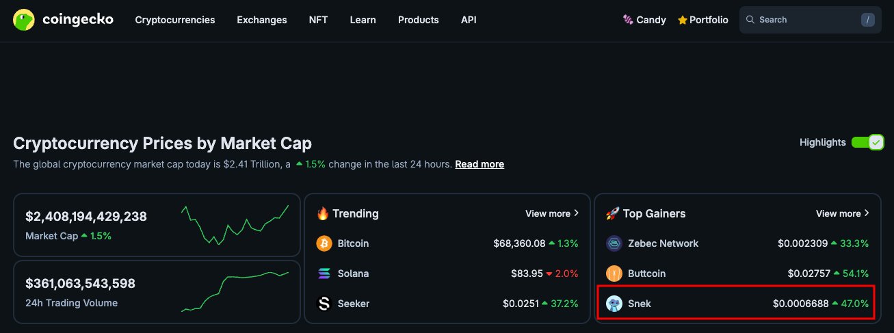The width and height of the screenshot is (894, 333).
Task: Click the Seeker coin icon
Action: click(324, 304)
